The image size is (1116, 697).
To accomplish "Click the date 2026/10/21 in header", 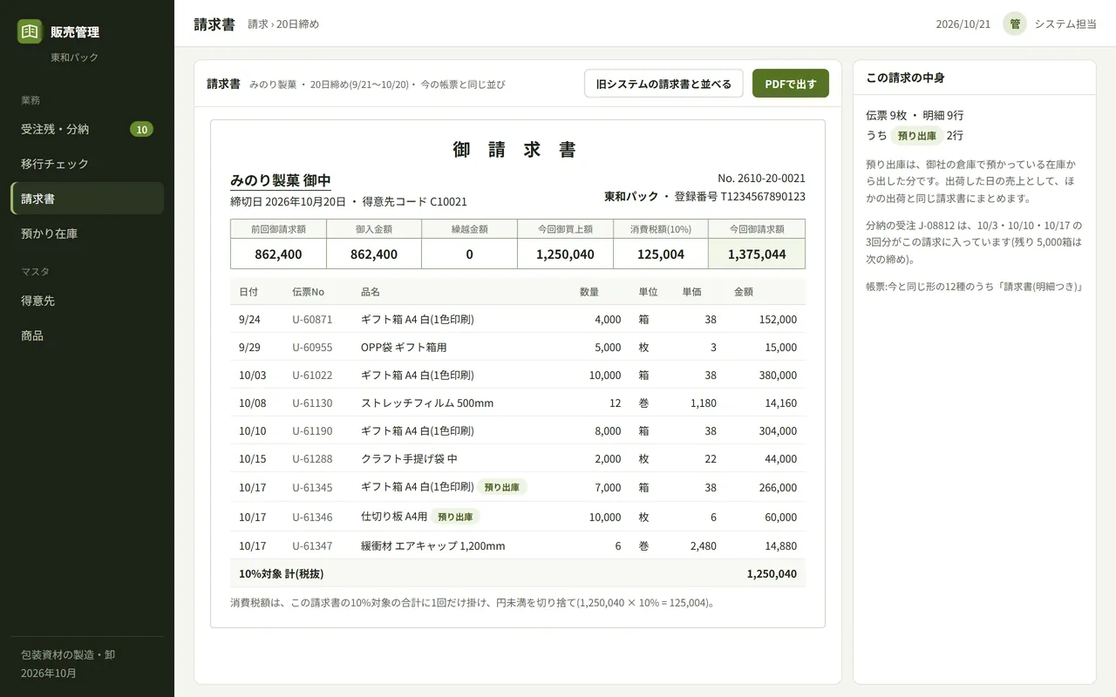I will tap(963, 24).
